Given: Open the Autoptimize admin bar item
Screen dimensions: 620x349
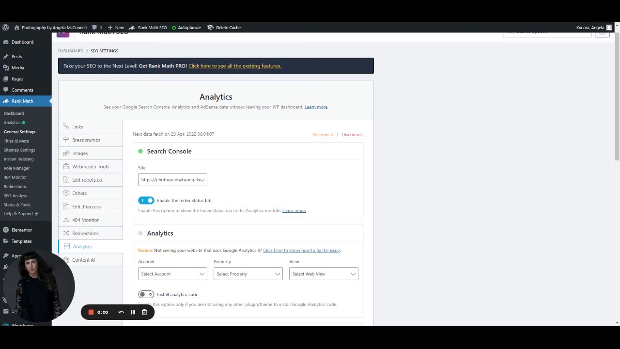Looking at the screenshot, I should click(x=186, y=28).
